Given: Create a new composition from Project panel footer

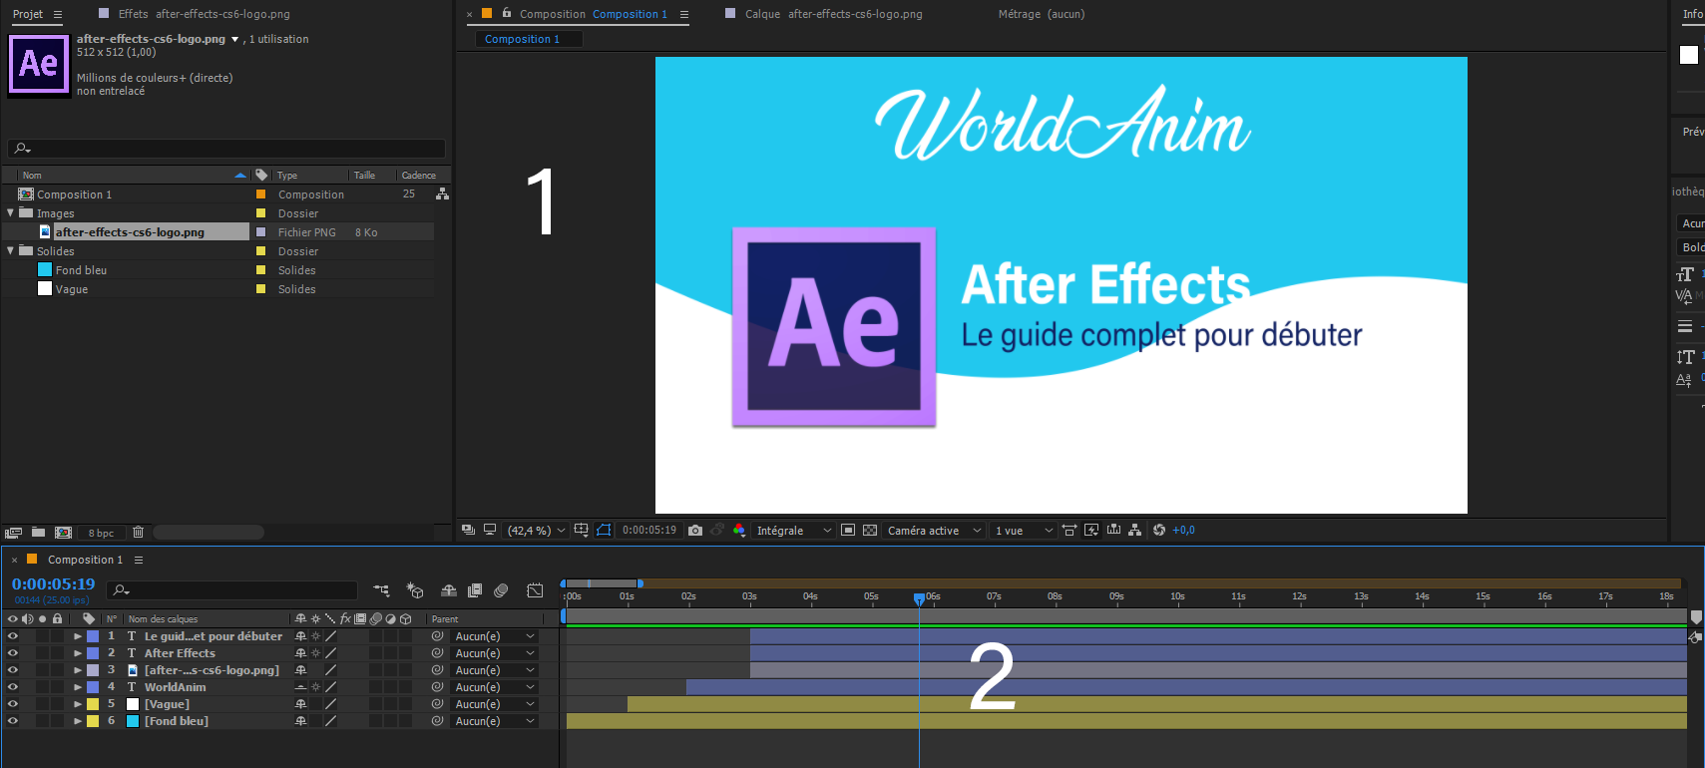Looking at the screenshot, I should [63, 533].
